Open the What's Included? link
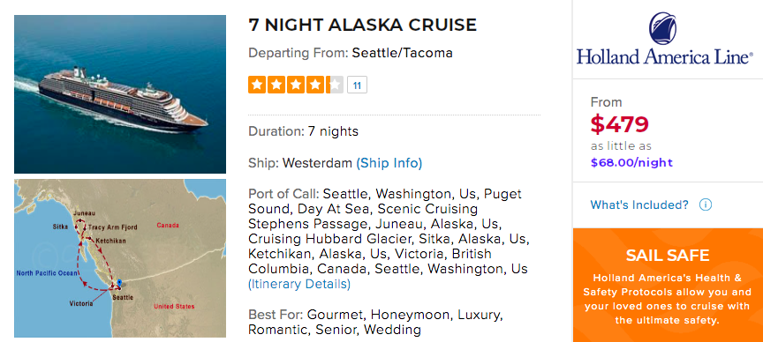763x342 pixels. pyautogui.click(x=639, y=205)
